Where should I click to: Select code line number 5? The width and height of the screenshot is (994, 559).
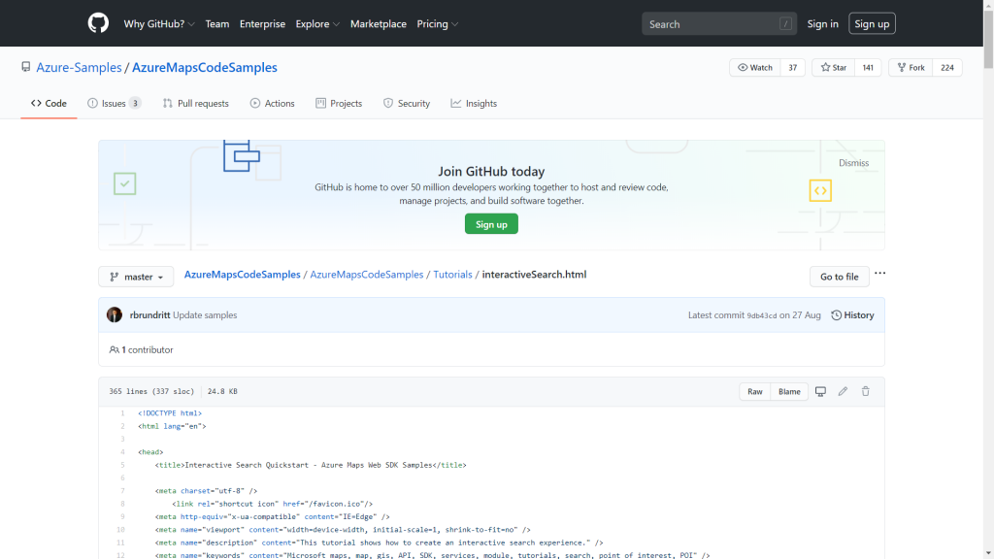[x=123, y=465]
